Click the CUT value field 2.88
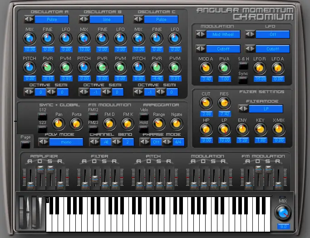Image resolution: width=310 pixels, height=238 pixels. click(x=207, y=114)
